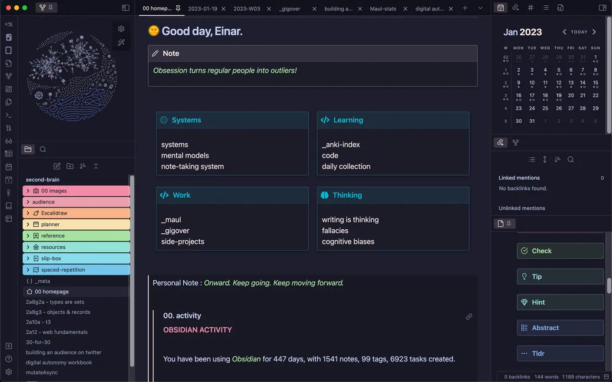The image size is (612, 382).
Task: Click the new note icon in file explorer
Action: tap(57, 166)
